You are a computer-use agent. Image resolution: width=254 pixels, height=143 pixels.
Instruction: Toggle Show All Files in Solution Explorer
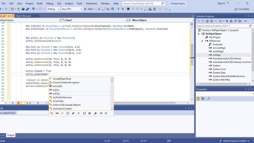[x=240, y=21]
